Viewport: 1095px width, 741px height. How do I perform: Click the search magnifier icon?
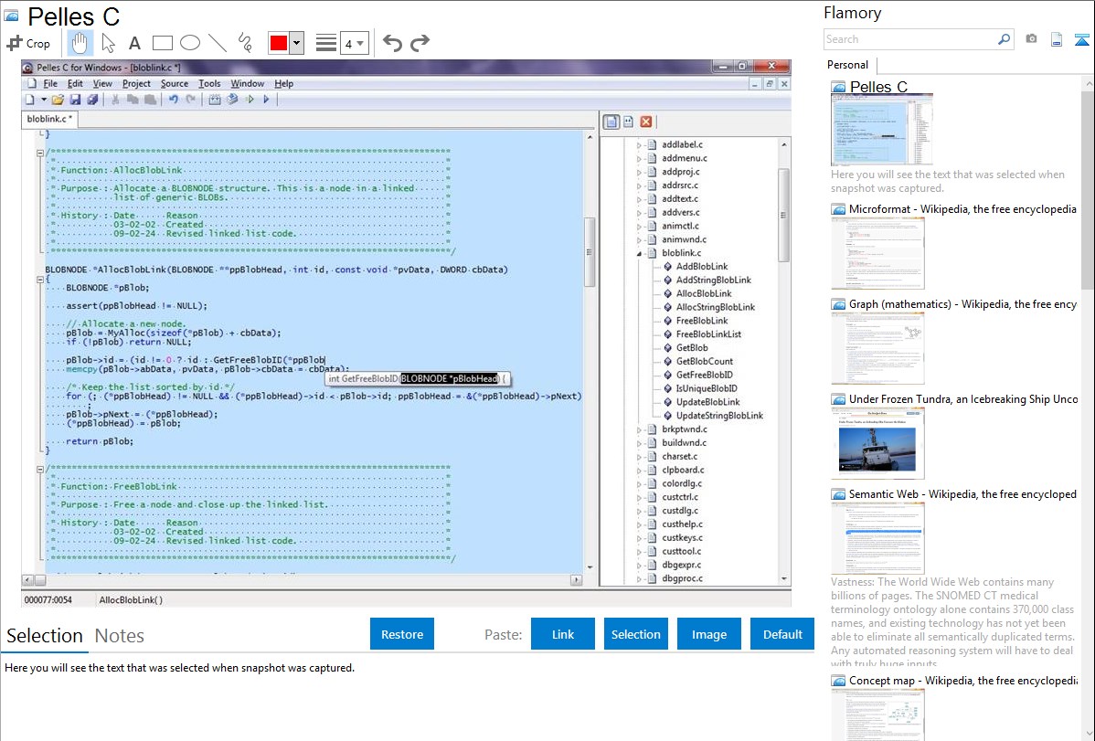pyautogui.click(x=1004, y=39)
